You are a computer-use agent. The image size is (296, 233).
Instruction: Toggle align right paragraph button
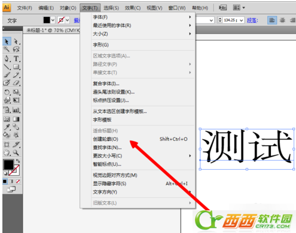292,20
